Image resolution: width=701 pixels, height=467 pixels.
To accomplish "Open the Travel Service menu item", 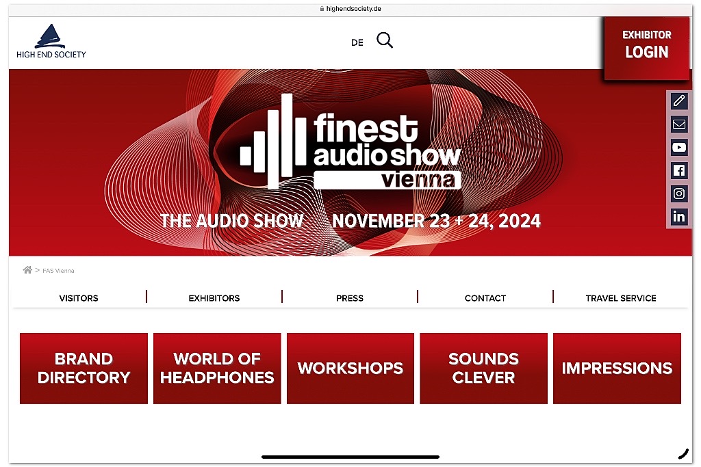I will pos(621,298).
